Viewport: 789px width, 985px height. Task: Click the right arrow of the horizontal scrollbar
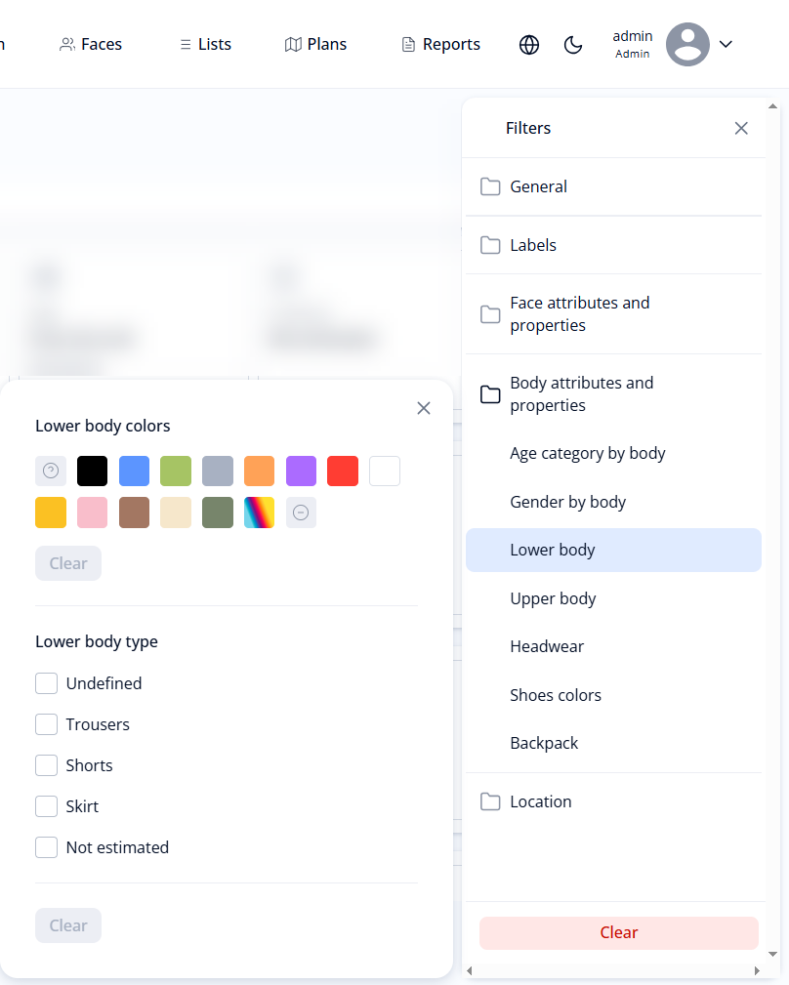757,970
